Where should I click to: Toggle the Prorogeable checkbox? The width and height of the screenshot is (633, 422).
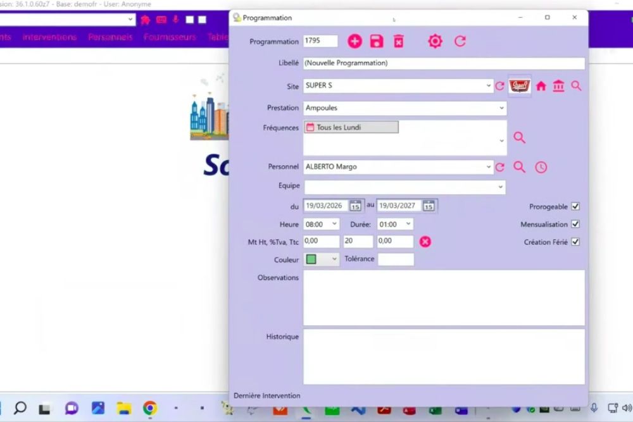point(575,206)
